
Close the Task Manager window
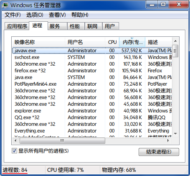tap(179, 5)
